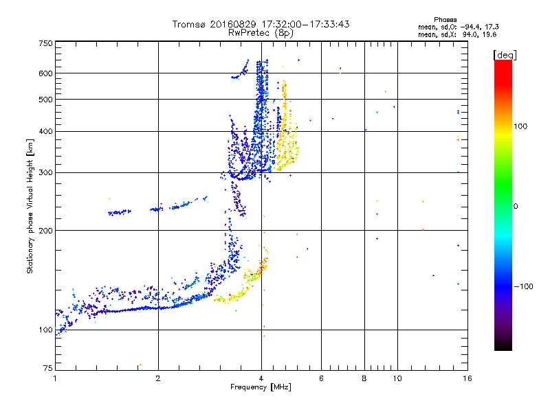Image resolution: width=550 pixels, height=412 pixels.
Task: Select the 'mean, sd,O: -94.4, 17.3' line
Action: [x=458, y=27]
